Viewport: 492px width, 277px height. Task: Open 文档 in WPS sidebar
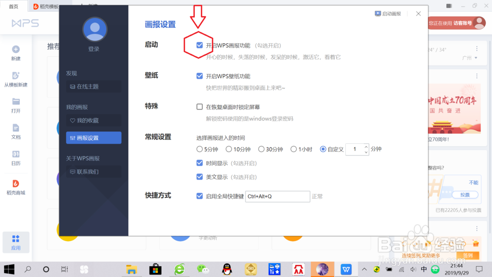click(16, 132)
